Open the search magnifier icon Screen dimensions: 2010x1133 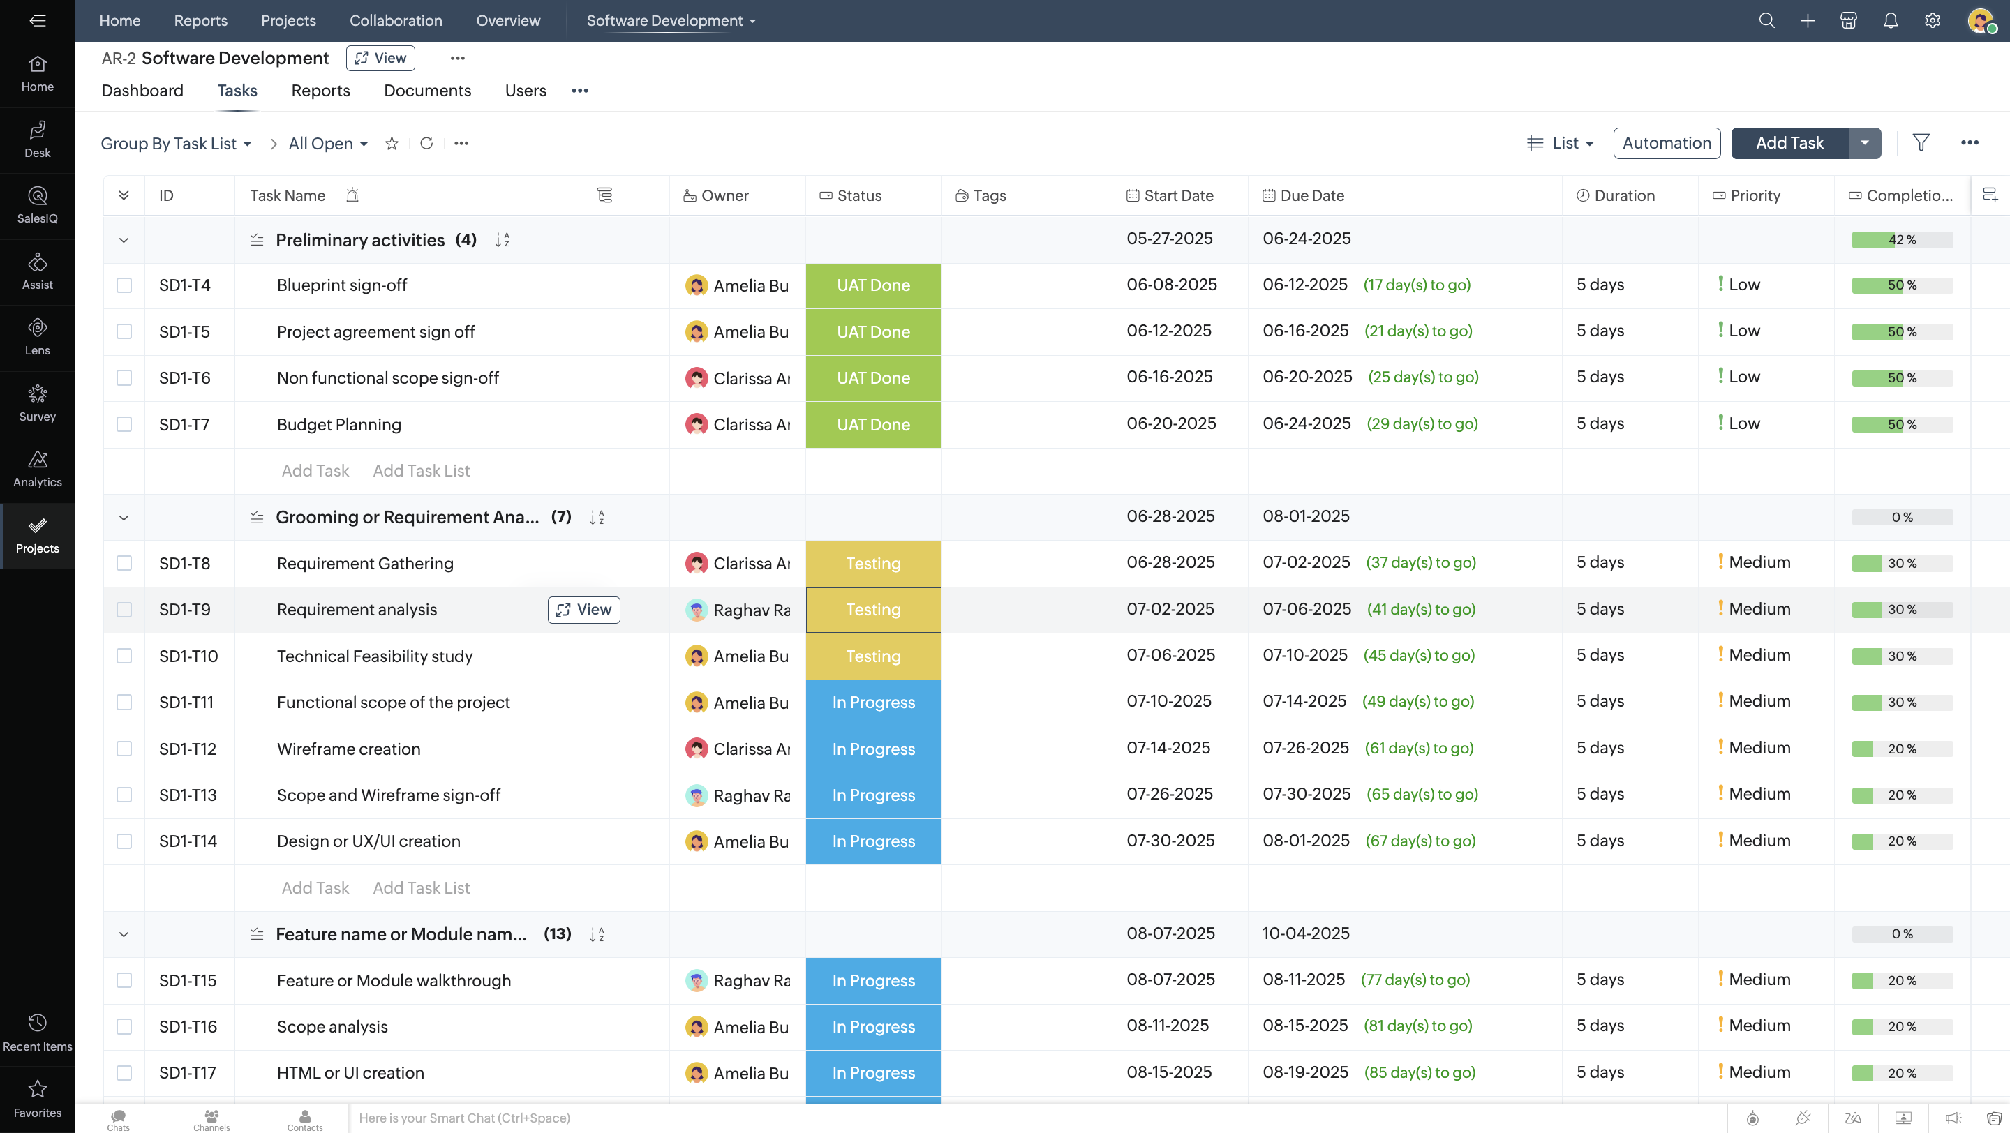coord(1766,21)
